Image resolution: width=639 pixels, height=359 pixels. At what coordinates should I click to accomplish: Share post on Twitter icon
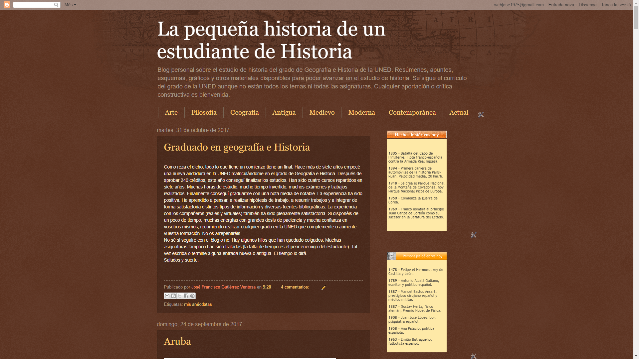tap(180, 296)
